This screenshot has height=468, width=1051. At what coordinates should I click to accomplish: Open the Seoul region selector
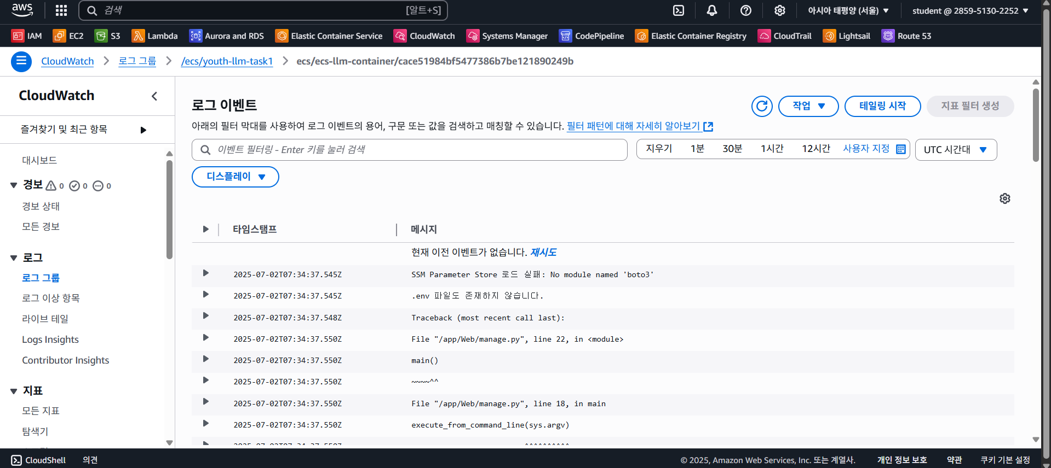[x=848, y=10]
